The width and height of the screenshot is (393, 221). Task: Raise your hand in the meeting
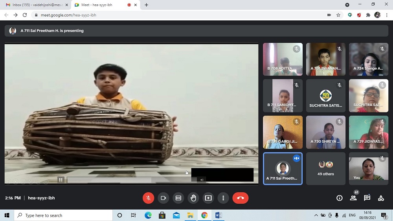tap(193, 198)
